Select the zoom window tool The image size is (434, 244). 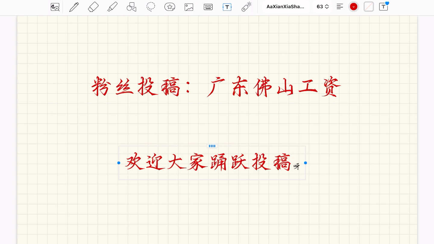pos(55,7)
